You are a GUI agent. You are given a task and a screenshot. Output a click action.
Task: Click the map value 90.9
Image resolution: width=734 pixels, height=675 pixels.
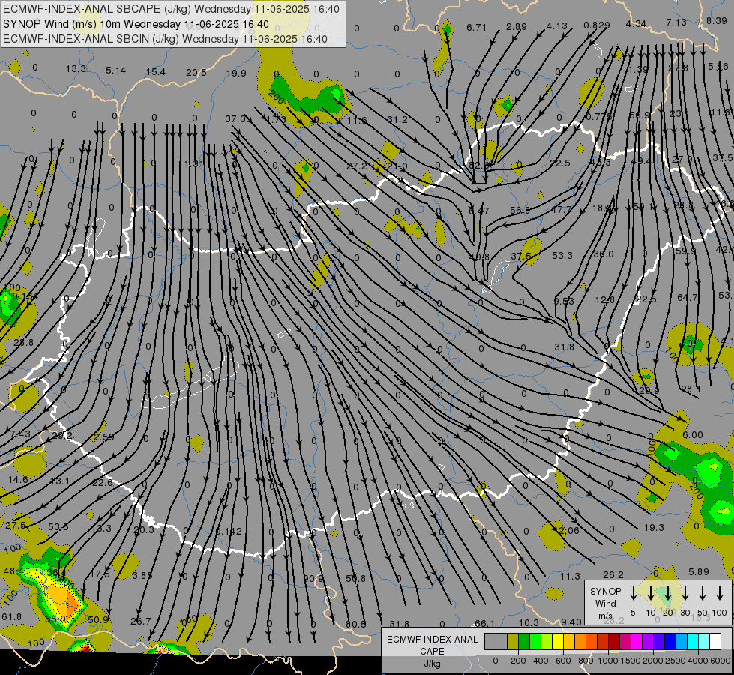[x=313, y=578]
